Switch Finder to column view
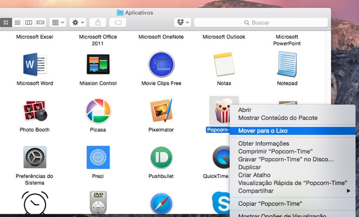The image size is (359, 217). point(28,22)
